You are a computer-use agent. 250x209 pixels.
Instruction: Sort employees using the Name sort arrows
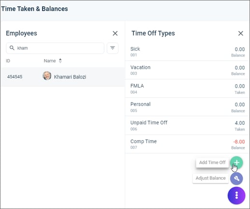[60, 61]
